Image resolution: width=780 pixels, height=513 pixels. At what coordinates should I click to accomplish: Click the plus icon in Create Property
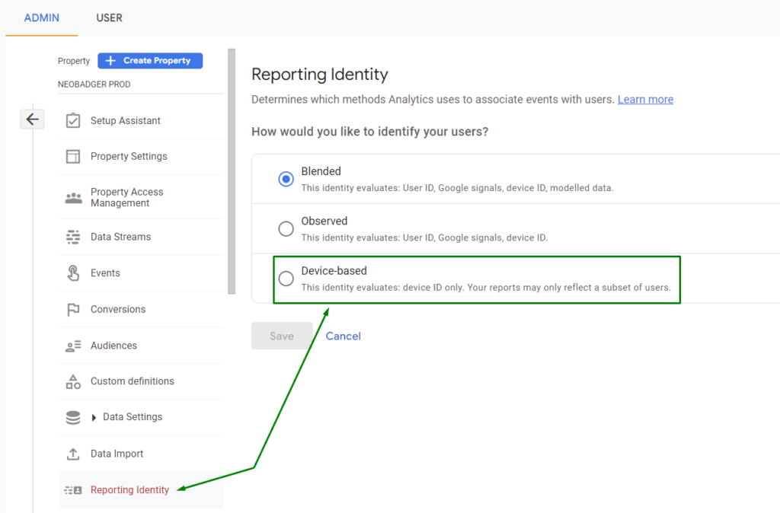111,61
